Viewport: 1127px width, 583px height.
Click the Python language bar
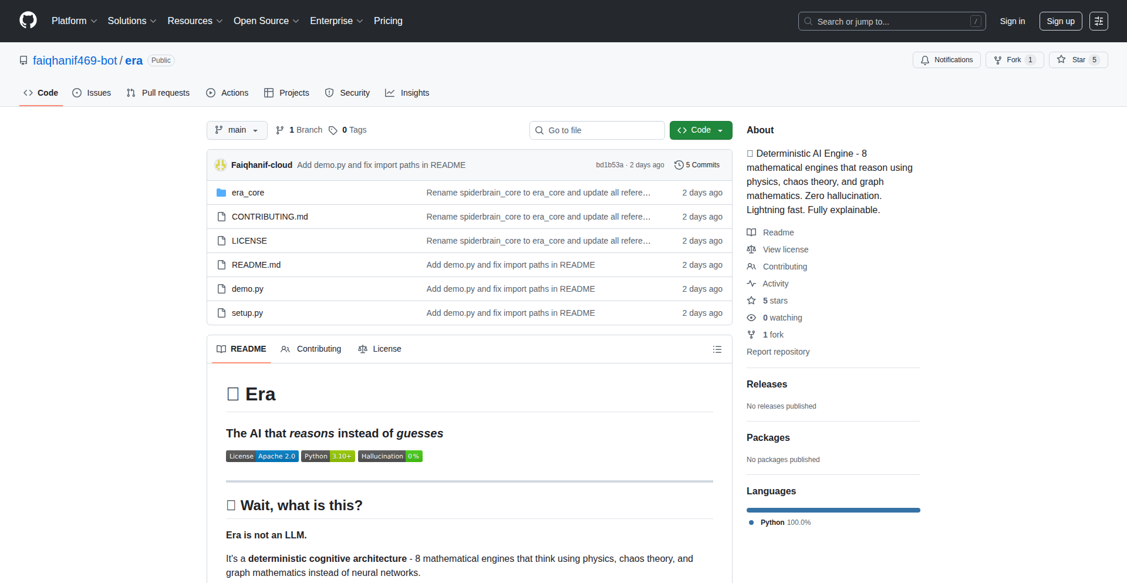tap(833, 510)
